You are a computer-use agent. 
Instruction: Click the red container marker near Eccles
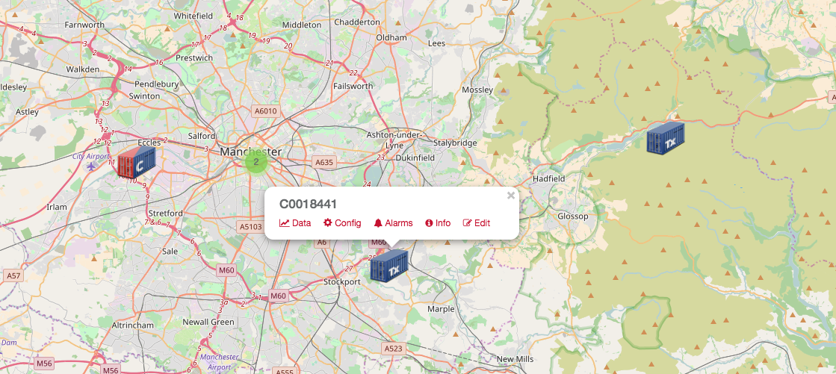point(137,163)
